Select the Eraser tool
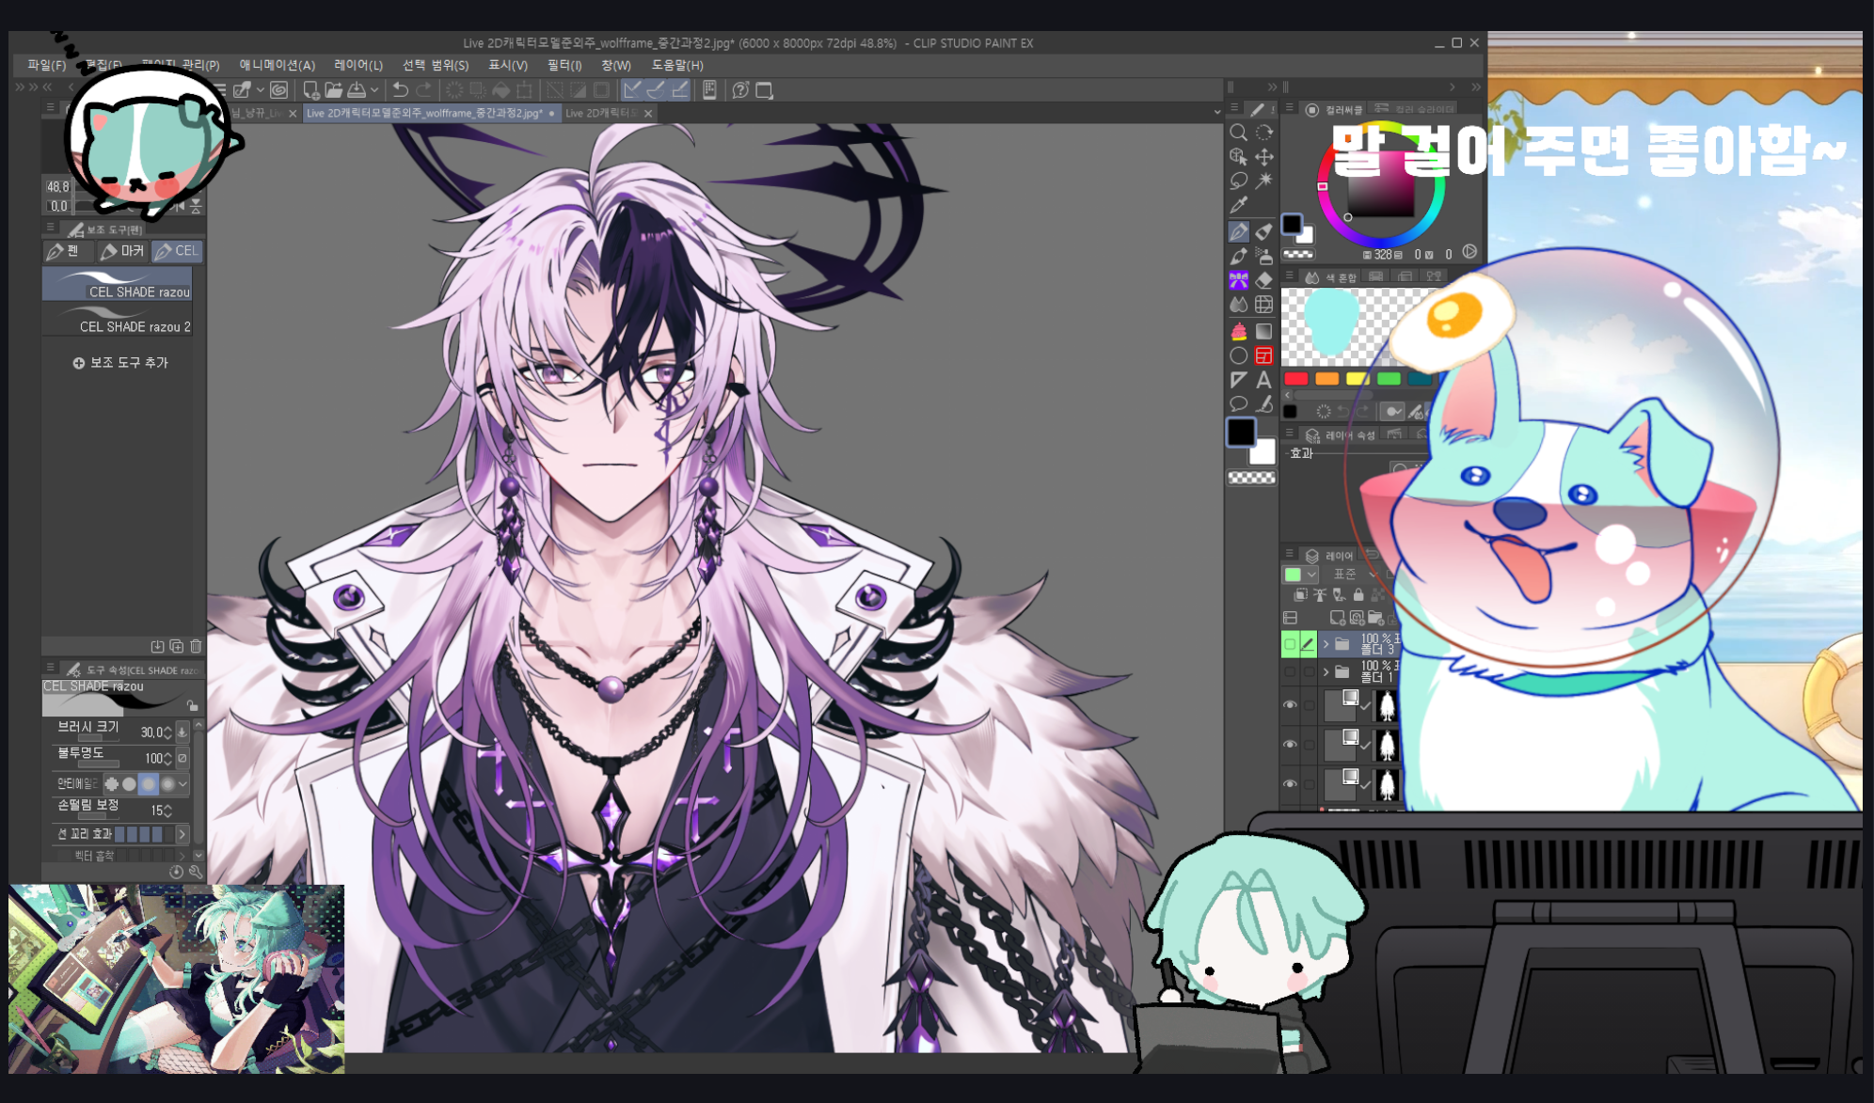Image resolution: width=1874 pixels, height=1103 pixels. pyautogui.click(x=1264, y=280)
